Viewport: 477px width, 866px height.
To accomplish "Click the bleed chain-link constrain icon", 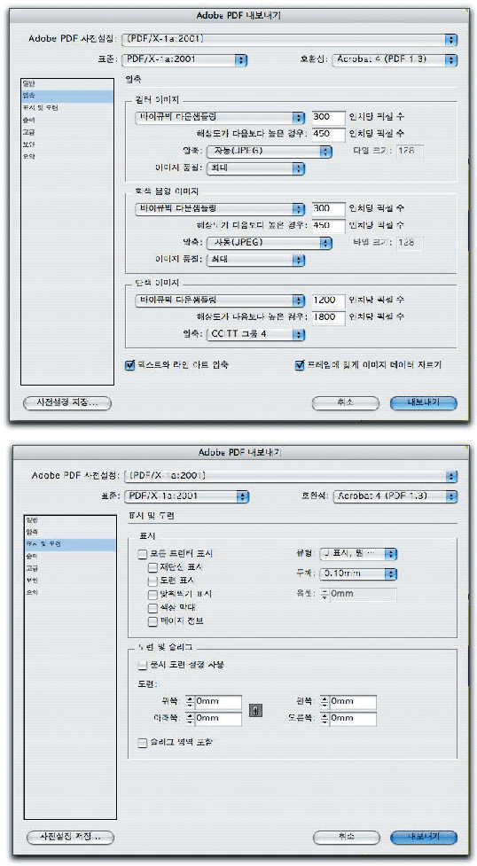I will (x=255, y=710).
